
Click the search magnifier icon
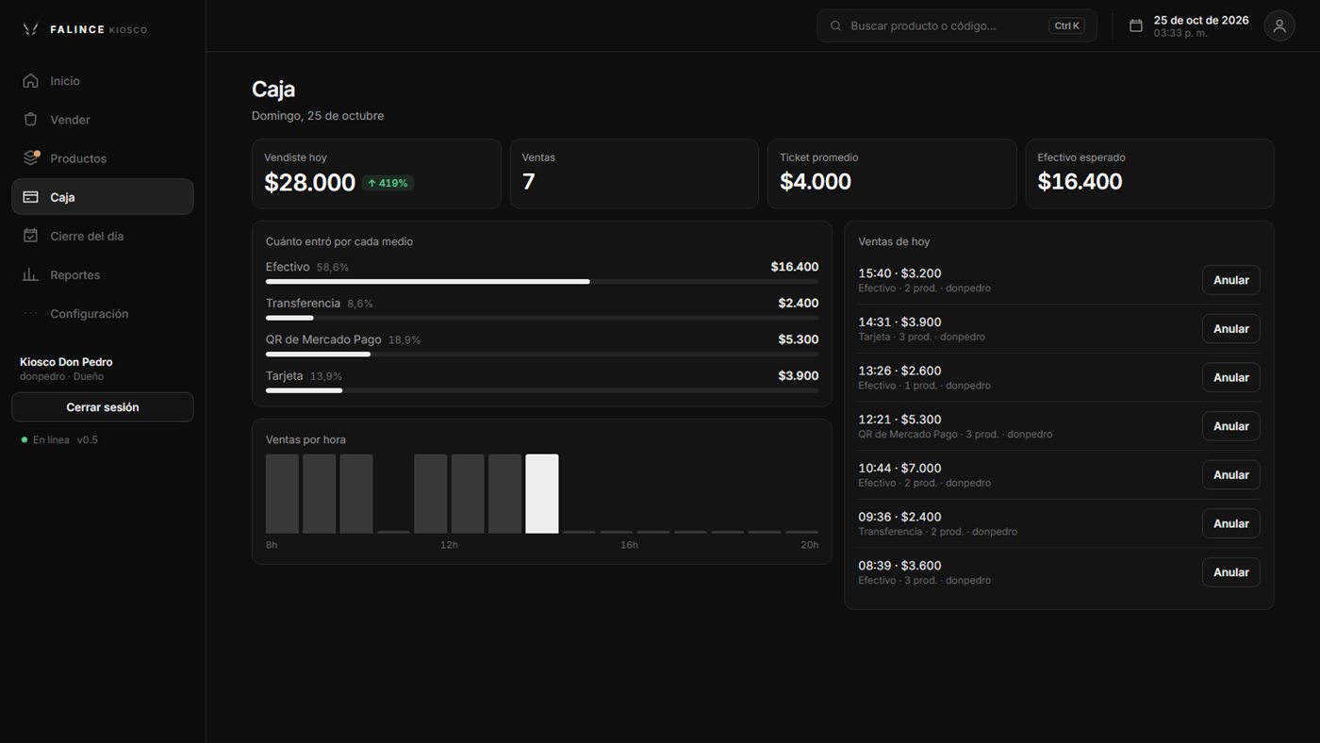point(835,25)
